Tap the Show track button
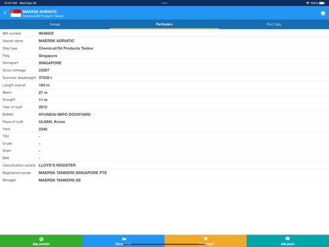 (123, 241)
